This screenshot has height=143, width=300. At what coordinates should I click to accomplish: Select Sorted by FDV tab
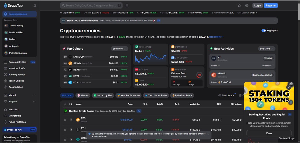tap(103, 95)
